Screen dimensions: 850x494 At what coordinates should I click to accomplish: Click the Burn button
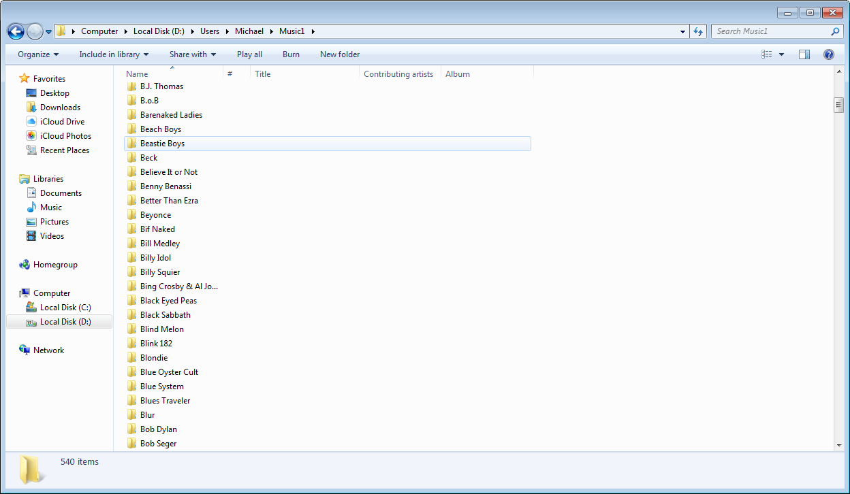[291, 54]
